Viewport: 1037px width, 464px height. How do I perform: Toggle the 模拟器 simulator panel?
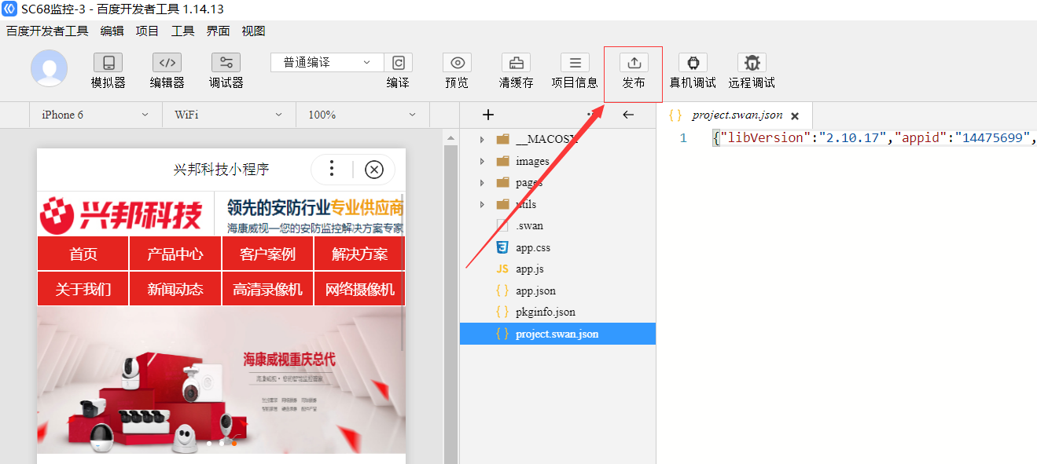[x=108, y=63]
